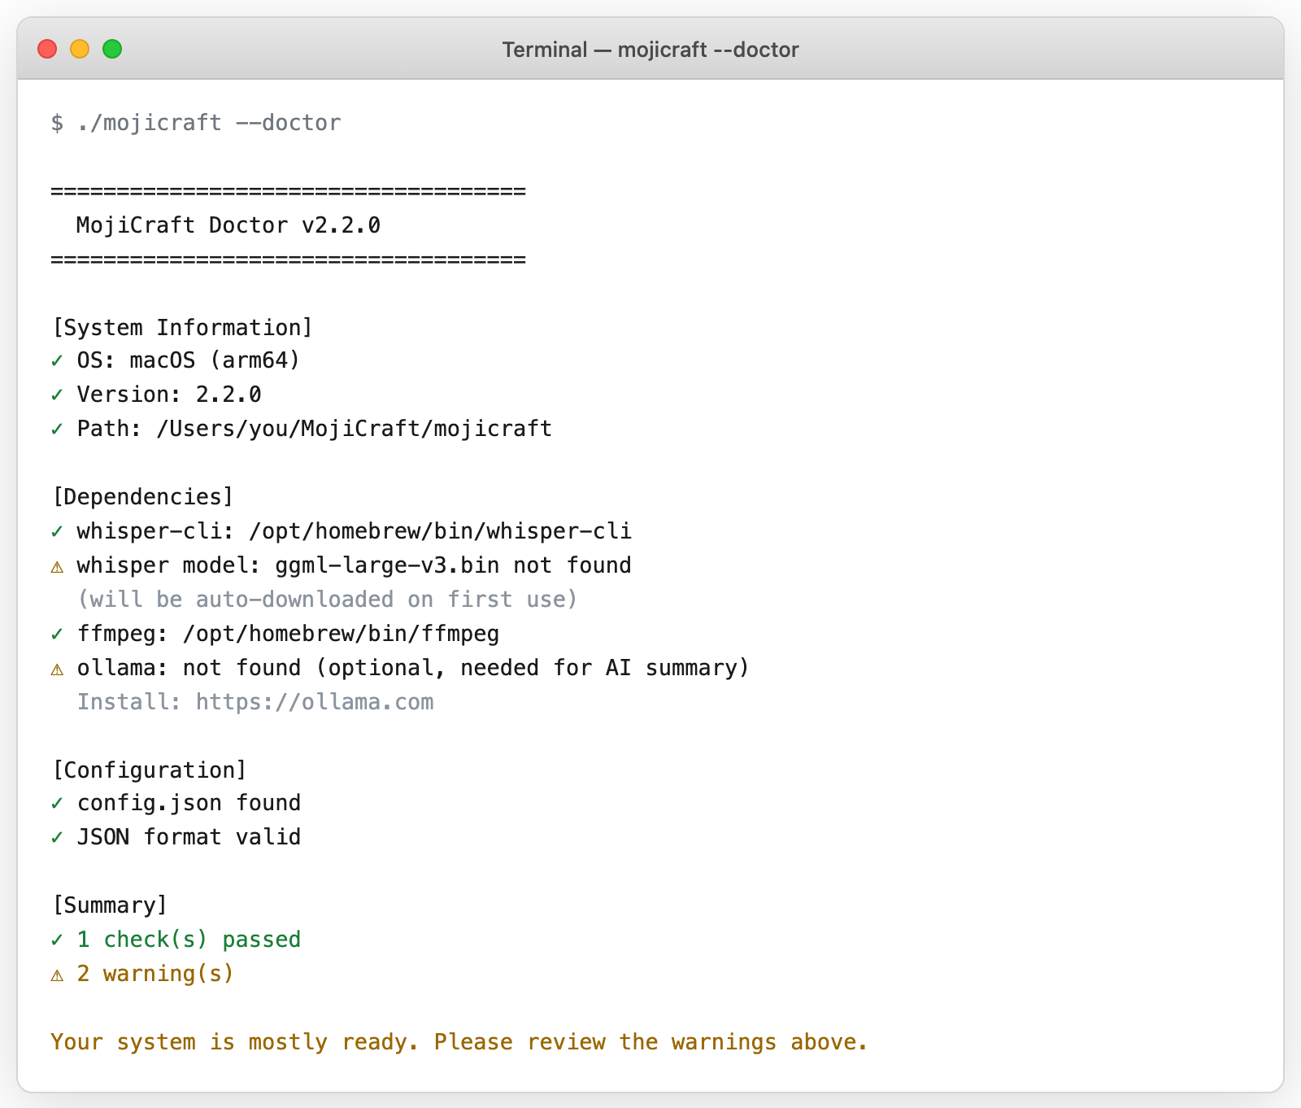
Task: Click the red close window button
Action: [47, 50]
